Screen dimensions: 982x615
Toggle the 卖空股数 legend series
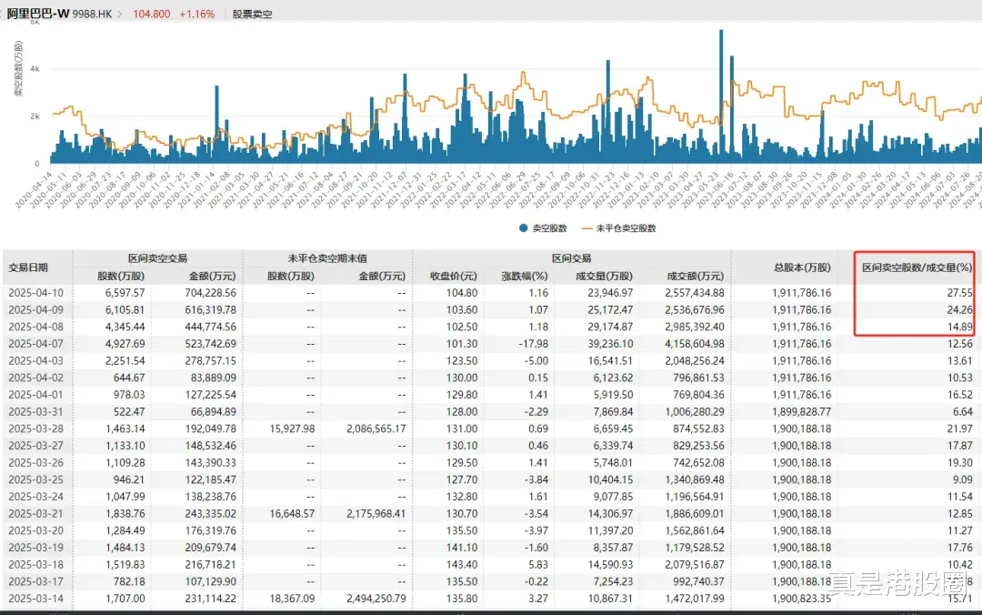coord(543,228)
